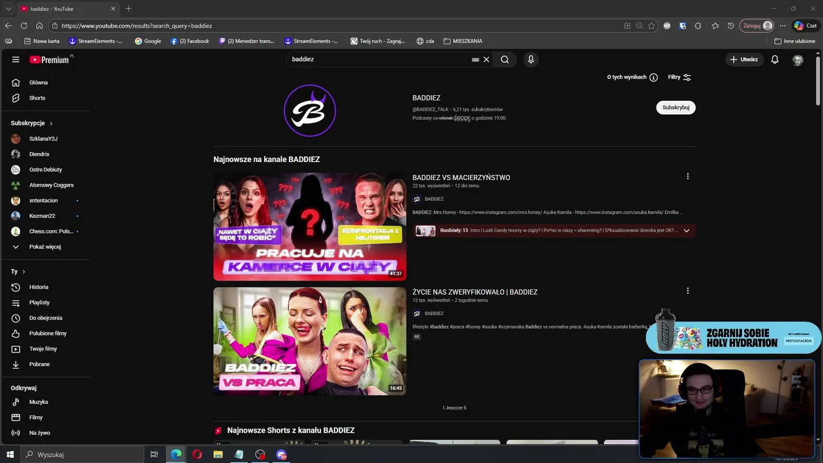Viewport: 823px width, 463px height.
Task: Open 'ŻYCIE NAS ZWERYFIKOWAŁO | BADDIEZ' title
Action: 475,292
